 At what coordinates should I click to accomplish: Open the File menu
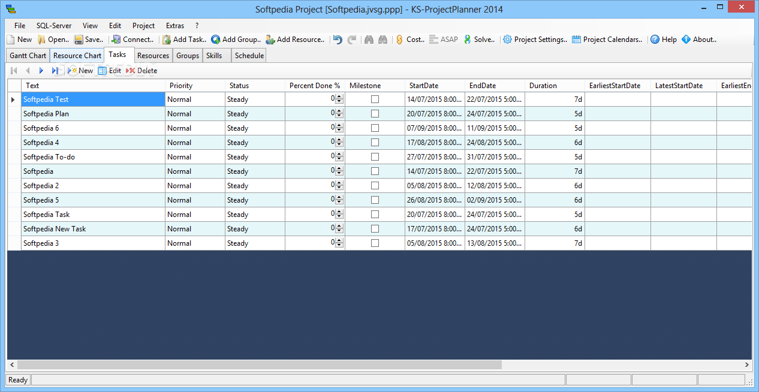click(20, 26)
